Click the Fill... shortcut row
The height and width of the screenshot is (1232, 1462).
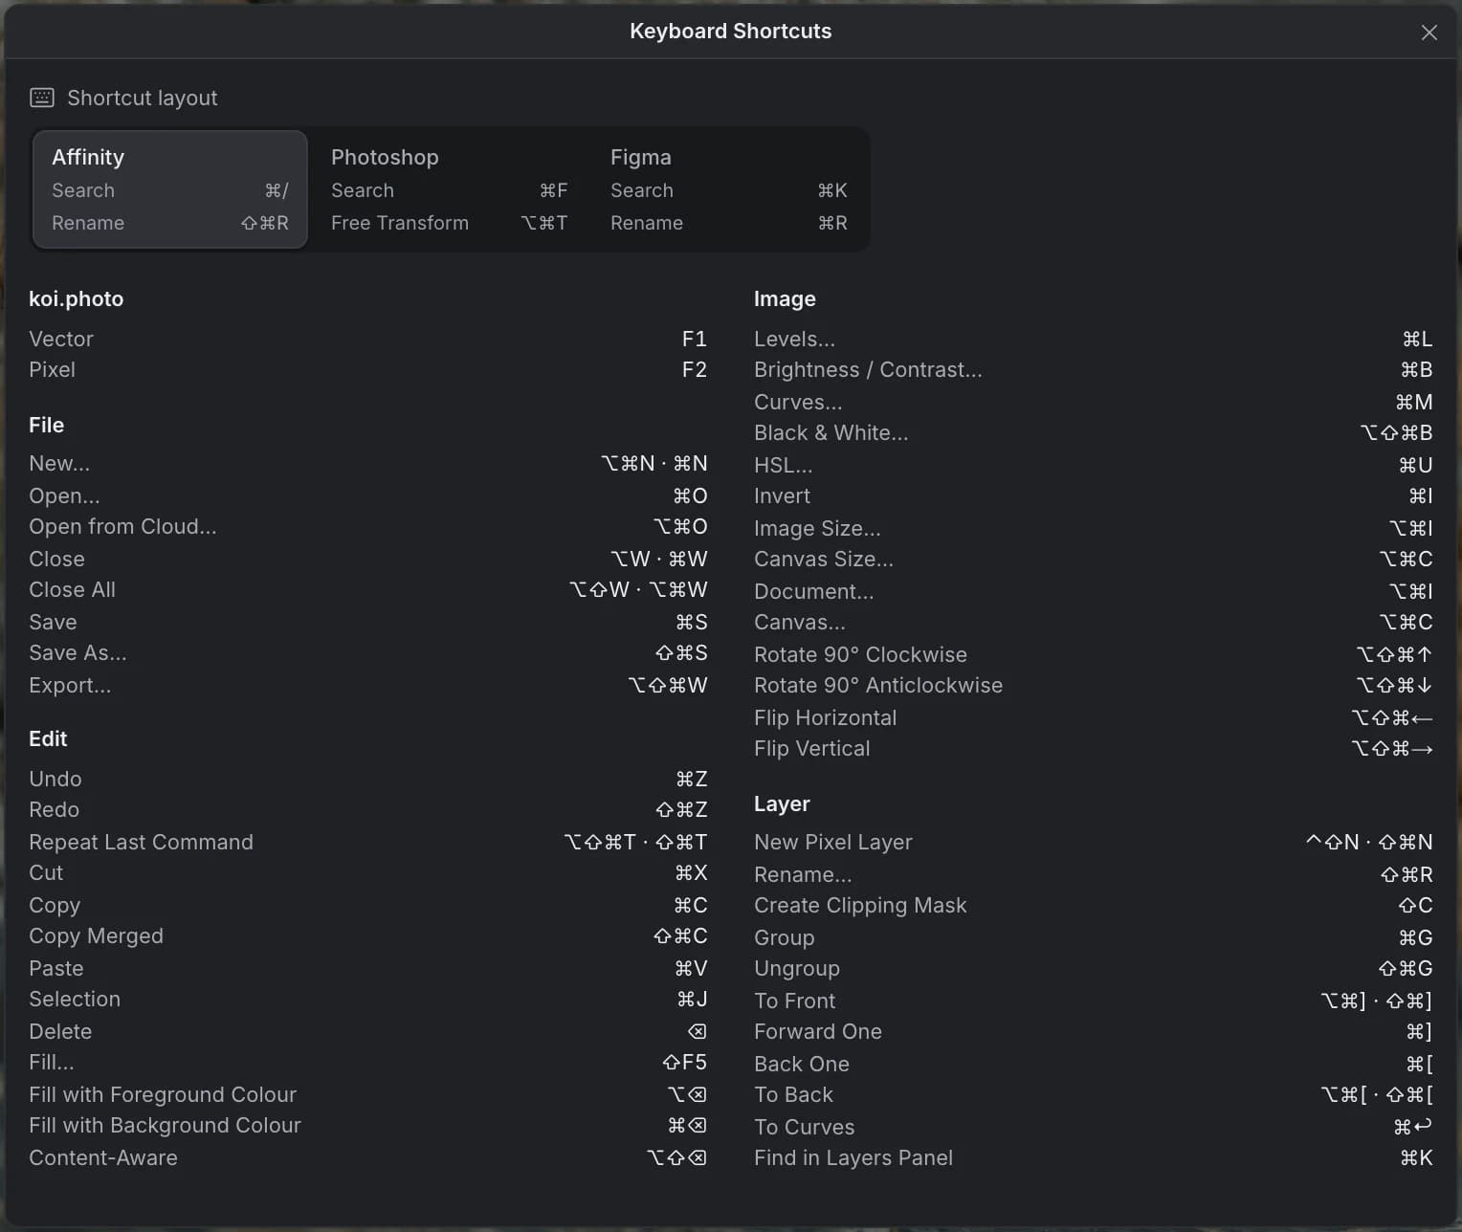tap(367, 1063)
